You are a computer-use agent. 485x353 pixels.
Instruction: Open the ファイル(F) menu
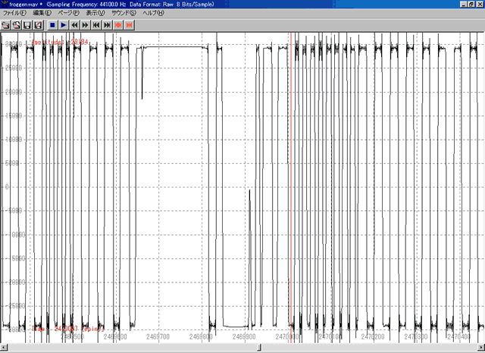(x=15, y=14)
